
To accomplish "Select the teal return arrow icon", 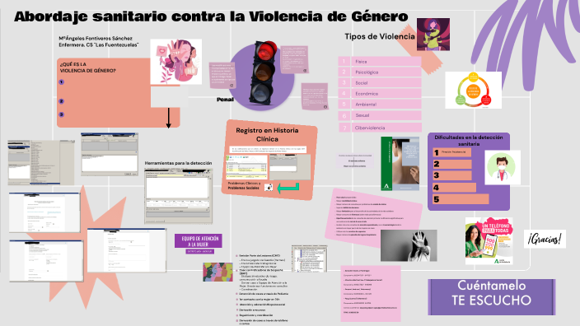I will pyautogui.click(x=288, y=188).
